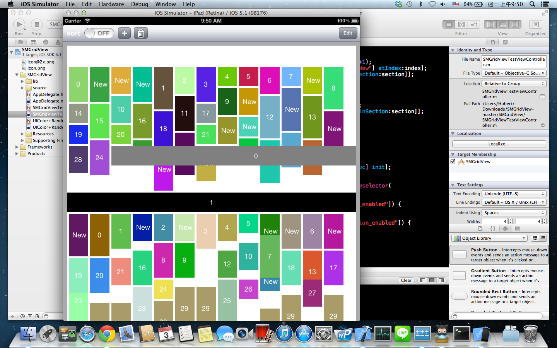Open Indent Using Spaces dropdown

point(514,213)
